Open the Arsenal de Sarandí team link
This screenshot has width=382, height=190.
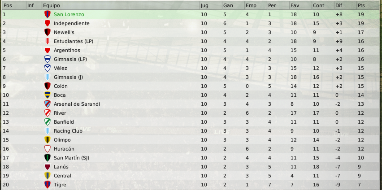coord(77,104)
